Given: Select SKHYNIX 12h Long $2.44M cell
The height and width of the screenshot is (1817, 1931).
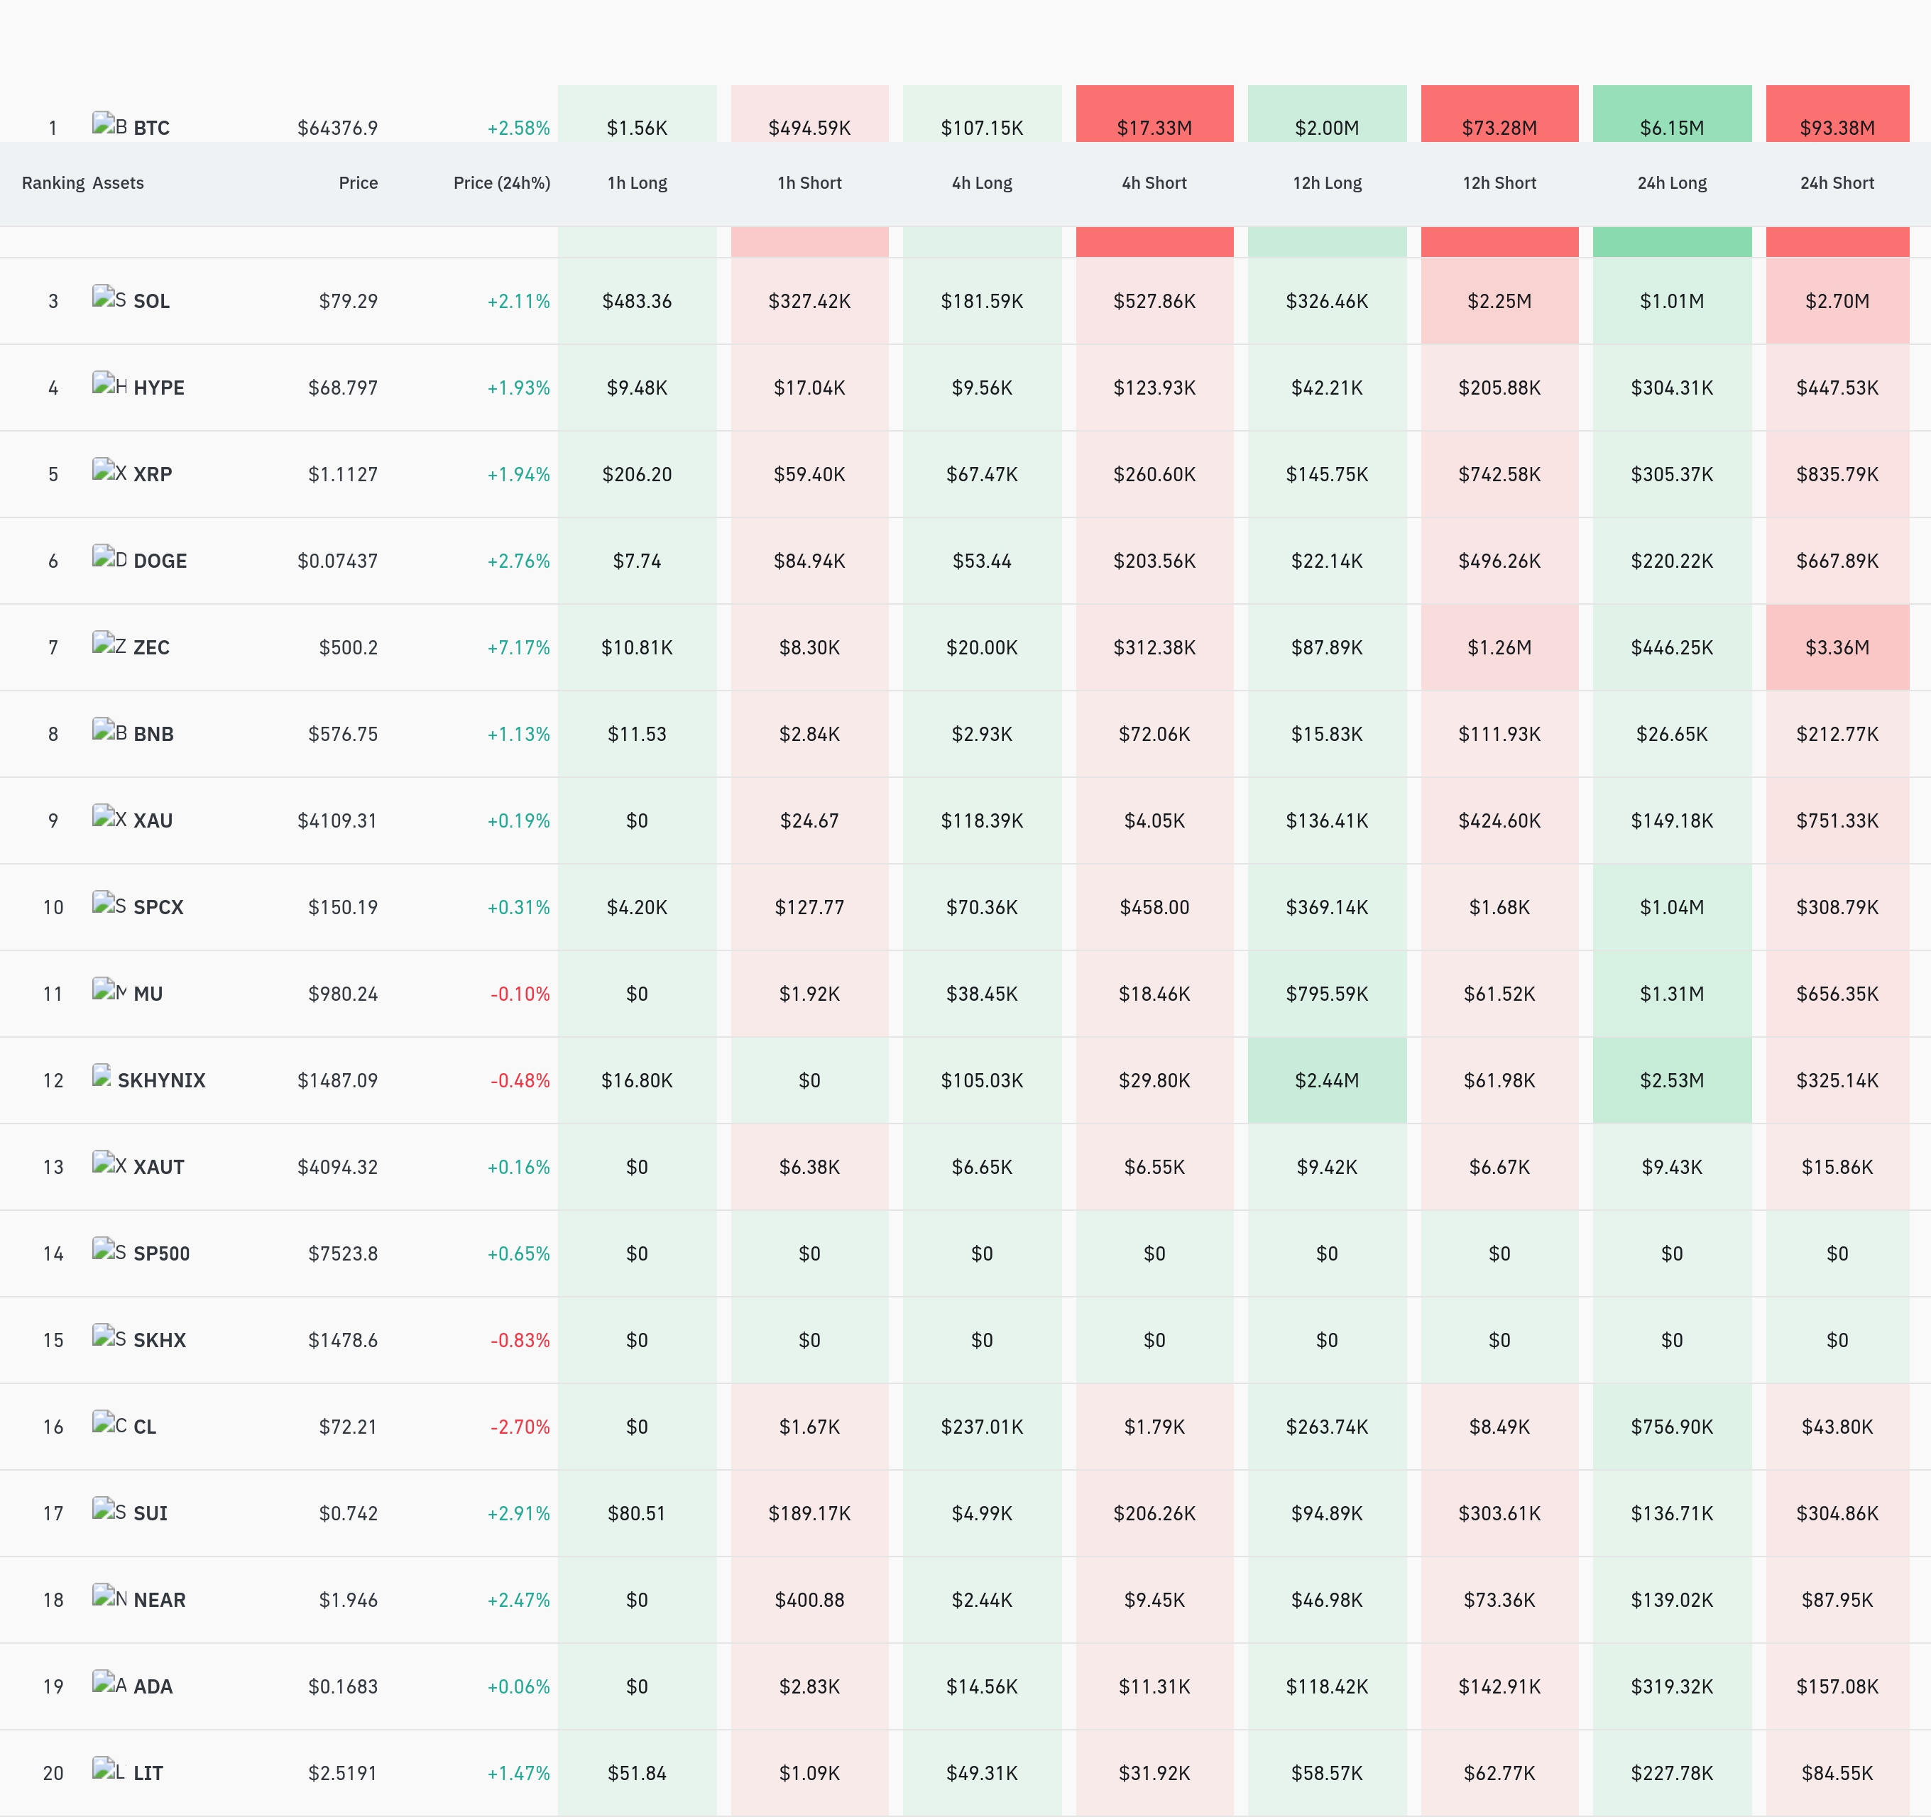Looking at the screenshot, I should (1327, 1081).
